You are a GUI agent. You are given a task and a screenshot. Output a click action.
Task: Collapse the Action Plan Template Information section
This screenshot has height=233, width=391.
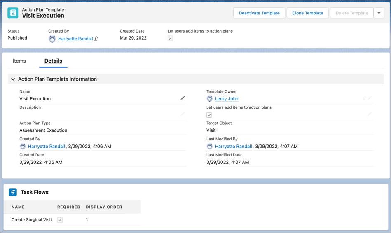tap(13, 79)
